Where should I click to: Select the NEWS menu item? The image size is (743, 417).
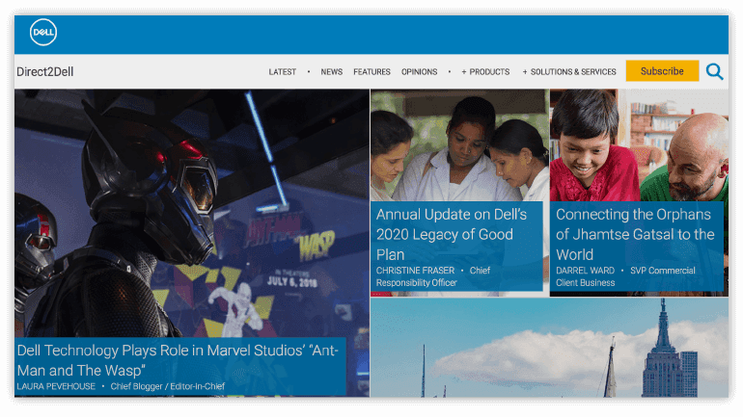(332, 72)
